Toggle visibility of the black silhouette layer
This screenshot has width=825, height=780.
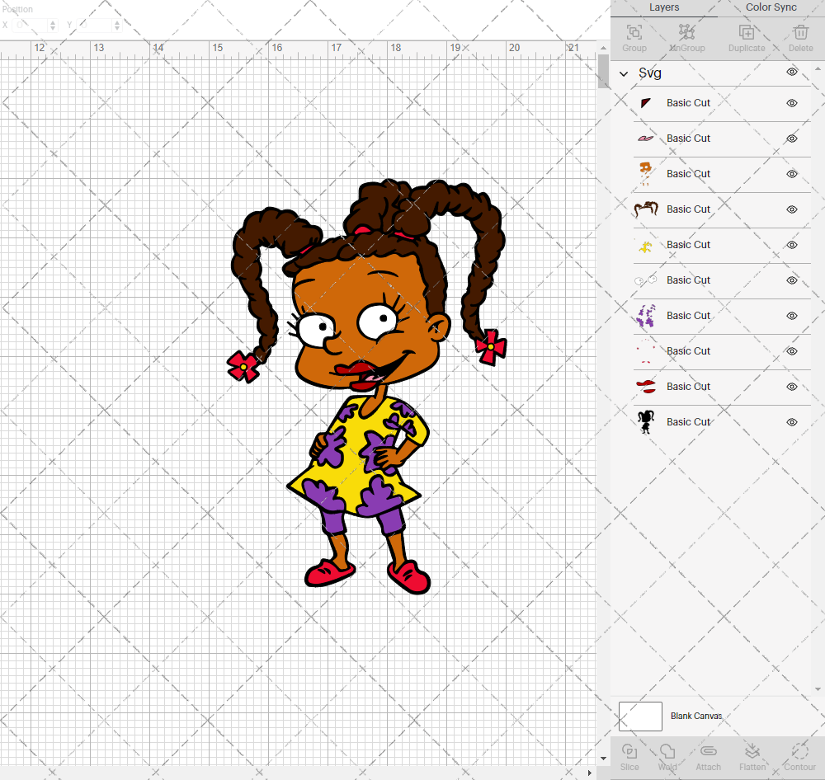click(792, 422)
